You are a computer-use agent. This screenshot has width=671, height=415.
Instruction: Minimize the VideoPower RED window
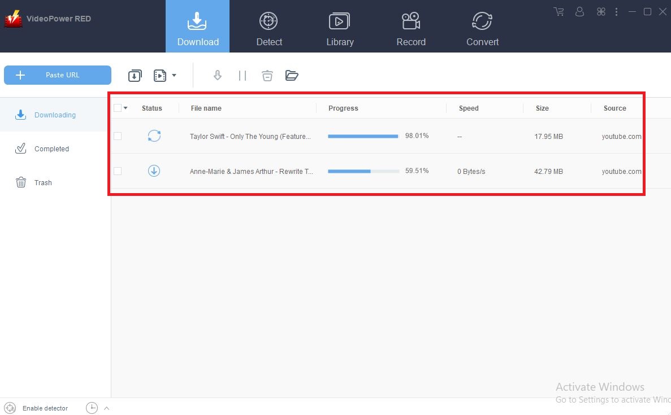[632, 11]
